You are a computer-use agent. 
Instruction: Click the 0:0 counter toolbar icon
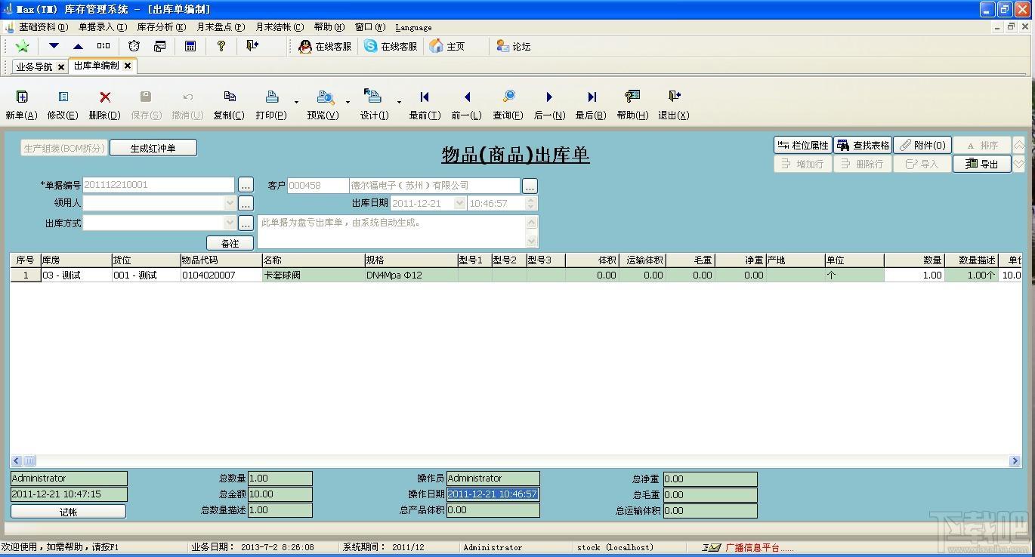point(103,46)
